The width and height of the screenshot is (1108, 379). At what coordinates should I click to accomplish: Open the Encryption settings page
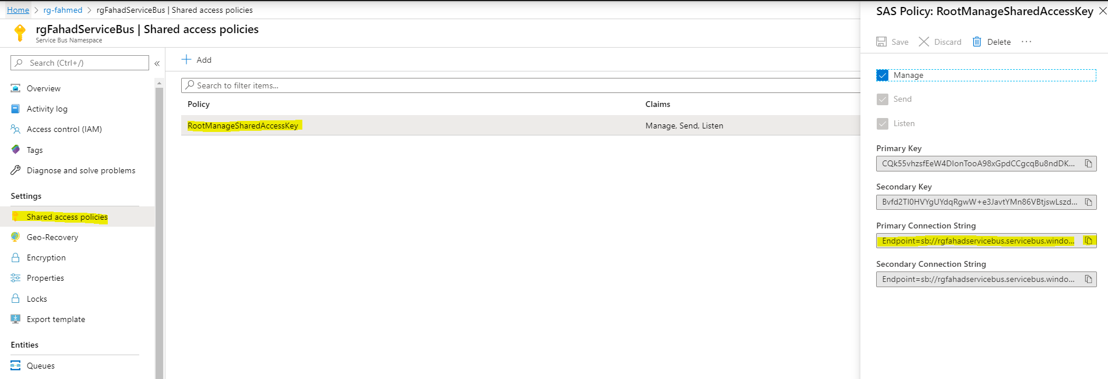[46, 258]
